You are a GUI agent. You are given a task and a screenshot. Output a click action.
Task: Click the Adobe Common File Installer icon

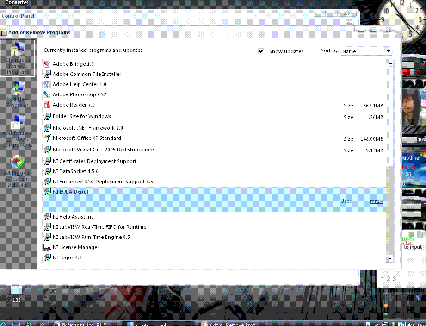pyautogui.click(x=47, y=74)
